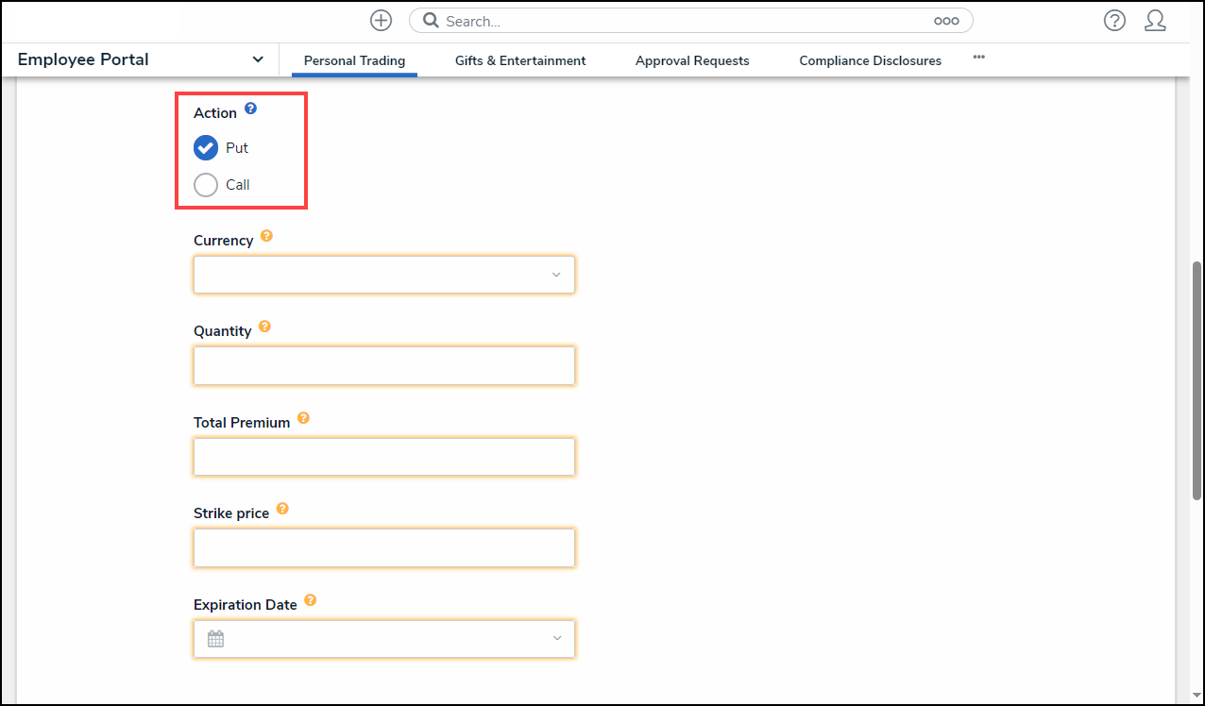Viewport: 1205px width, 706px height.
Task: Open the user profile icon
Action: click(1155, 21)
